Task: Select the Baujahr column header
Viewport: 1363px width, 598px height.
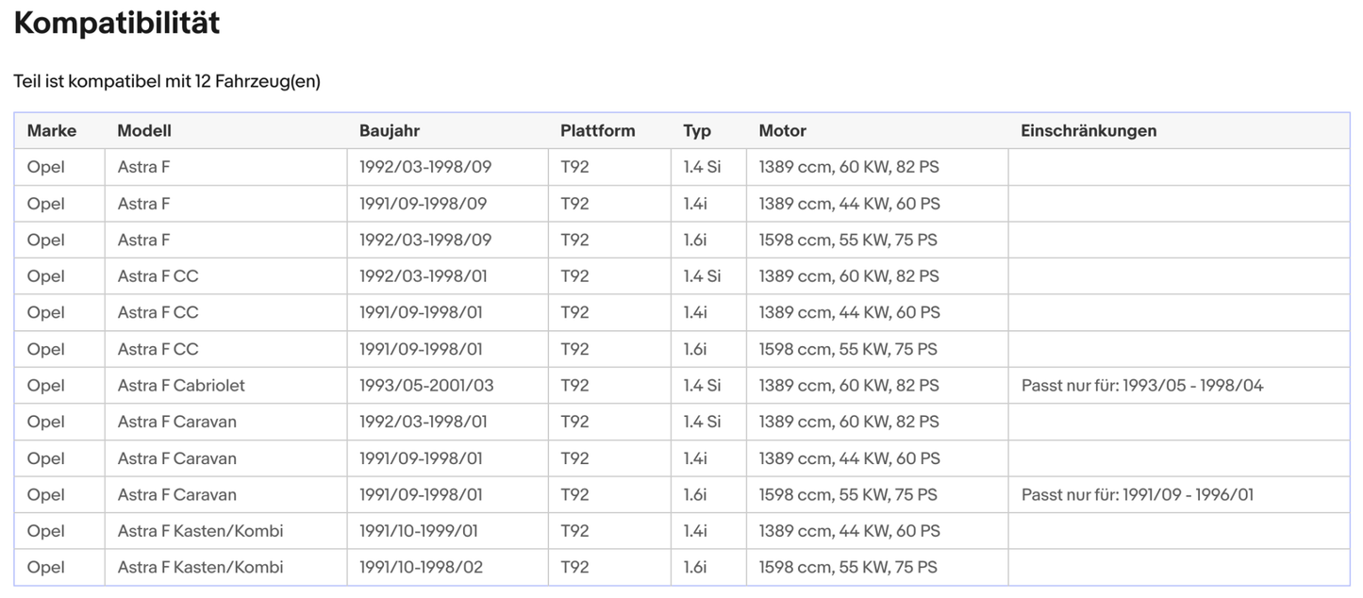Action: (x=389, y=131)
